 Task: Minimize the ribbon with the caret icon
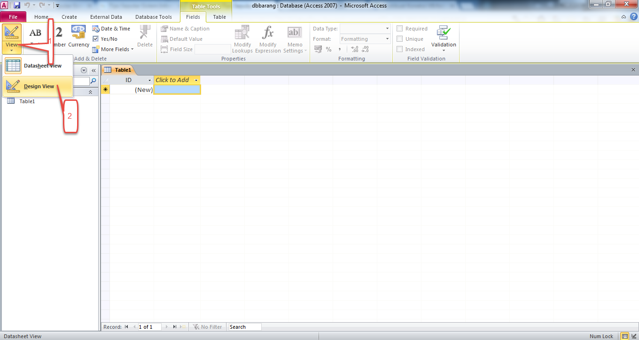[623, 17]
